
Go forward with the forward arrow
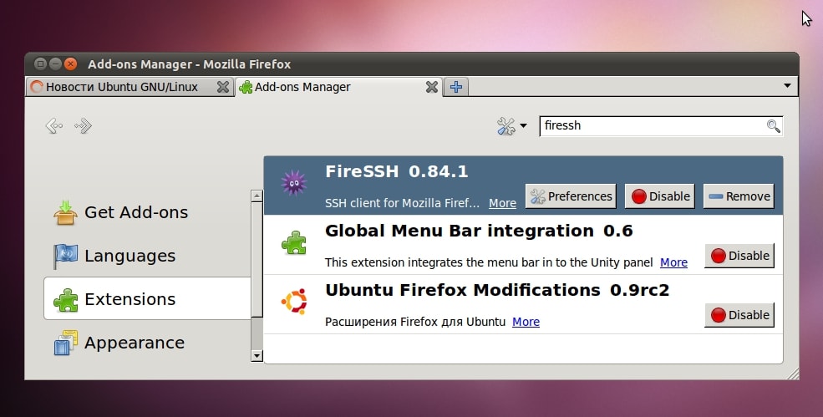click(83, 126)
